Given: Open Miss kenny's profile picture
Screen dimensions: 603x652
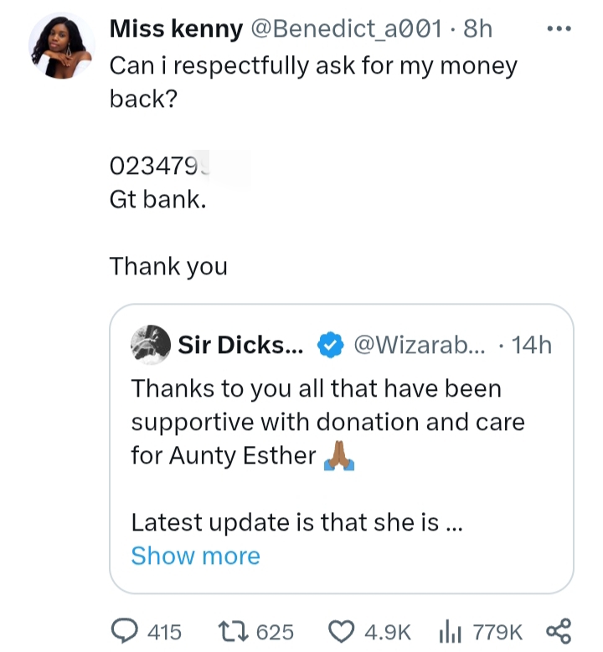Looking at the screenshot, I should [61, 45].
